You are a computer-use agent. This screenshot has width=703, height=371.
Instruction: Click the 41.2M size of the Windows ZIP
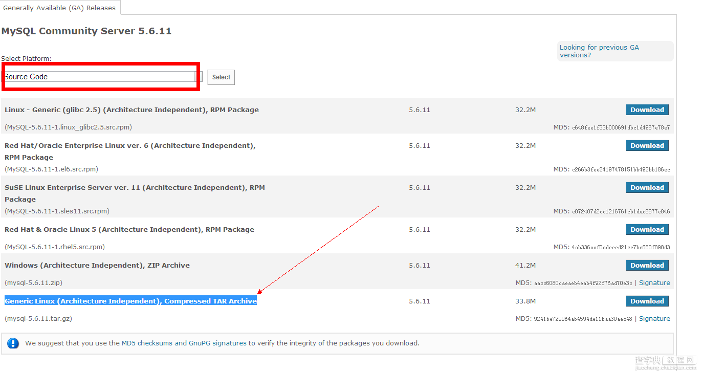tap(525, 266)
